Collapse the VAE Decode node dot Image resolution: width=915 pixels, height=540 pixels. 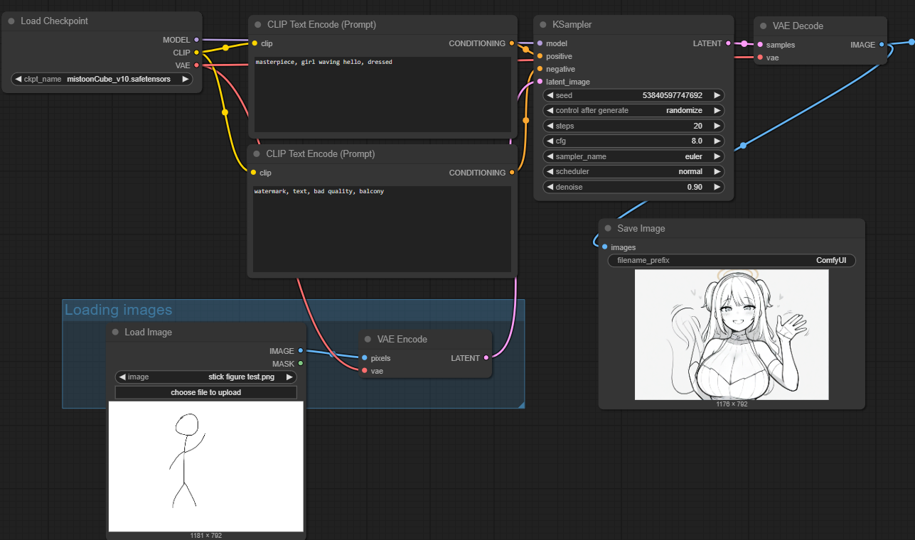click(764, 26)
